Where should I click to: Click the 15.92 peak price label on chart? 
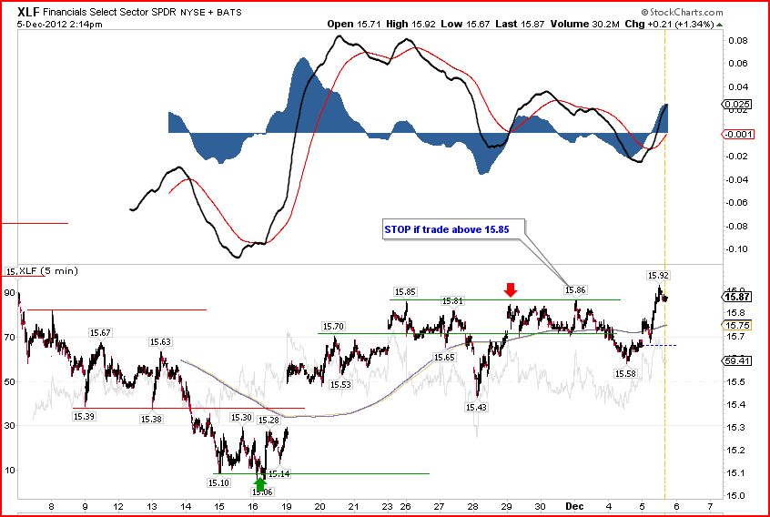658,276
